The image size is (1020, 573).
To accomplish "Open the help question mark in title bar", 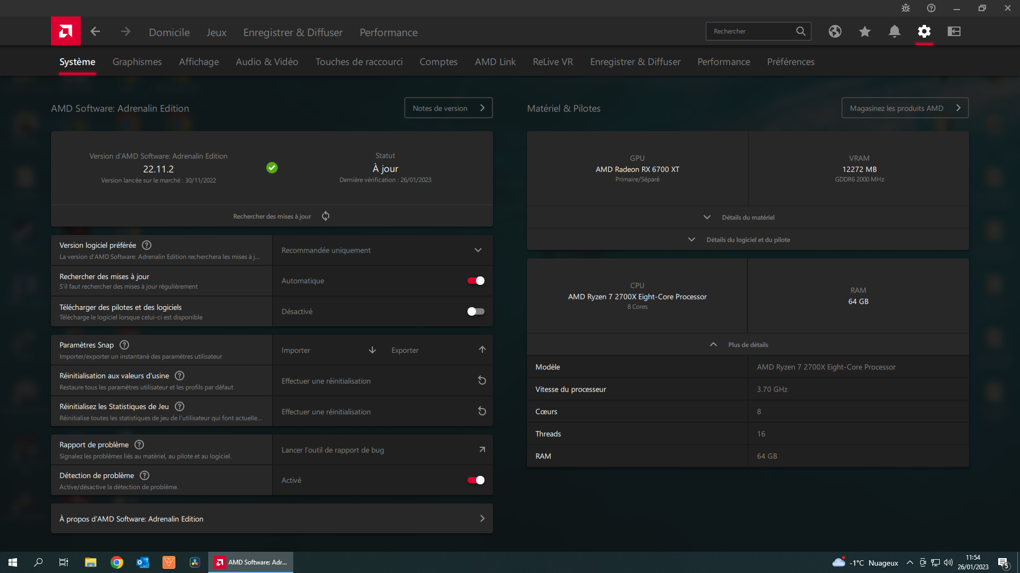I will (931, 8).
